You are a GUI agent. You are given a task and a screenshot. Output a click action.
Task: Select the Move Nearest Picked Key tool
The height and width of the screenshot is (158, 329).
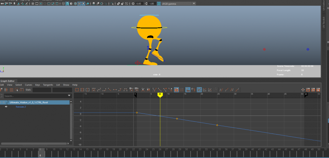click(x=1, y=90)
